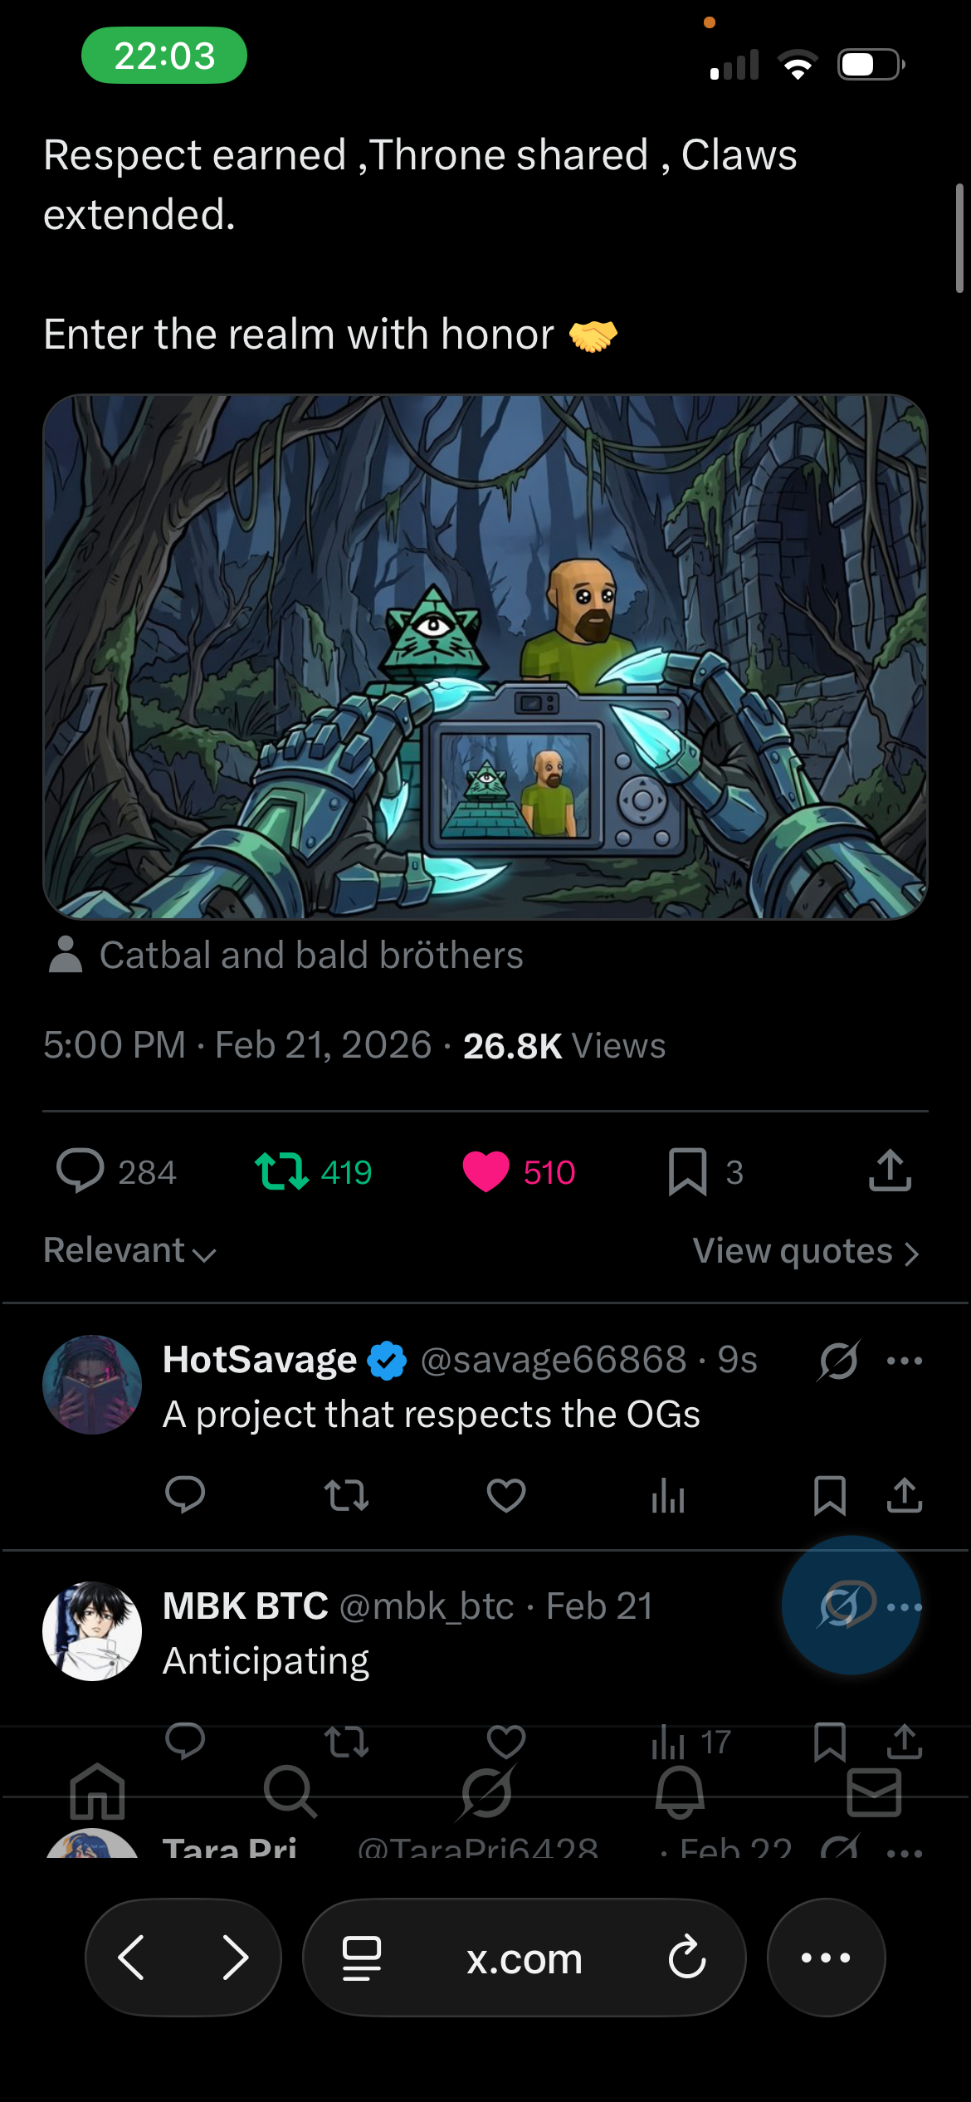This screenshot has height=2102, width=971.
Task: Open the Search tab in bottom navigation
Action: (x=290, y=1792)
